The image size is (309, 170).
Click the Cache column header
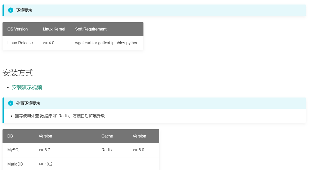[x=107, y=136]
